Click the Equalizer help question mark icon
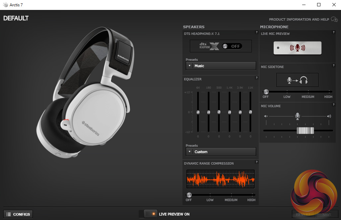341x220 pixels. coord(256,78)
